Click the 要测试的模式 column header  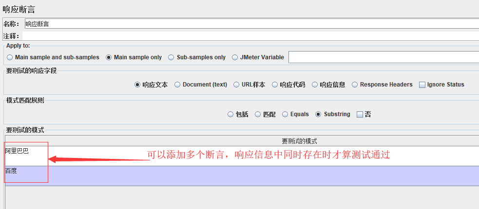pyautogui.click(x=299, y=141)
